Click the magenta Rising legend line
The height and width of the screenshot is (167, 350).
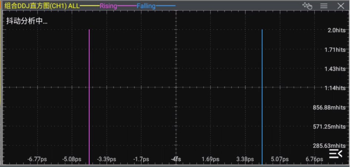click(x=126, y=6)
